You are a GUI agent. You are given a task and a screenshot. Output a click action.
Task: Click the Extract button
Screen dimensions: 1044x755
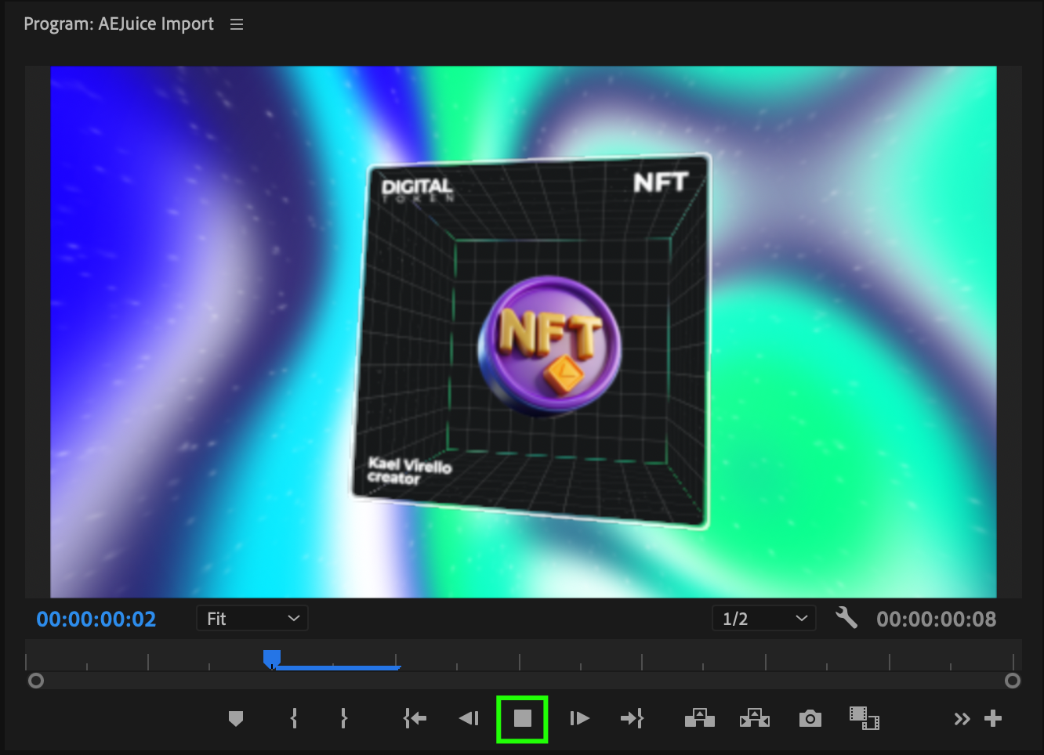(x=754, y=718)
